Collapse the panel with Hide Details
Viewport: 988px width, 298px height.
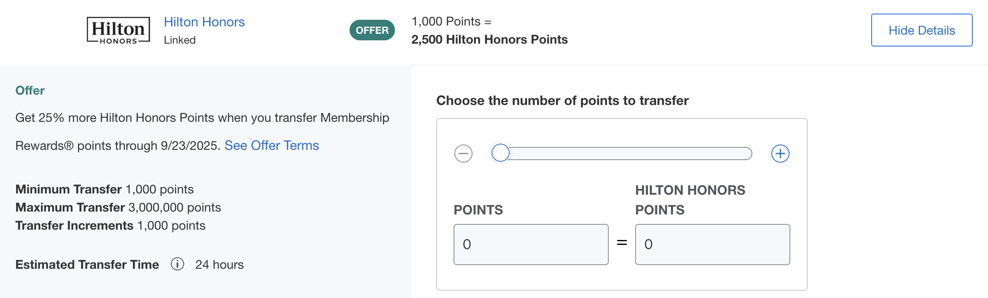tap(922, 30)
